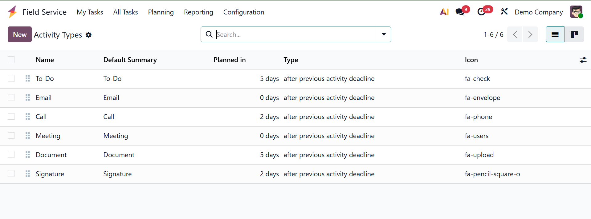Click the debug tools wrench icon
Screen dimensions: 591x219
504,12
